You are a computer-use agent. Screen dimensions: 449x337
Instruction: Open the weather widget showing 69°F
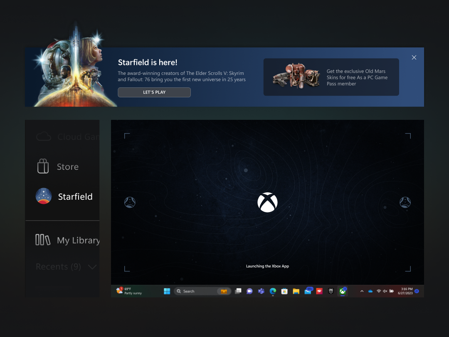click(129, 291)
